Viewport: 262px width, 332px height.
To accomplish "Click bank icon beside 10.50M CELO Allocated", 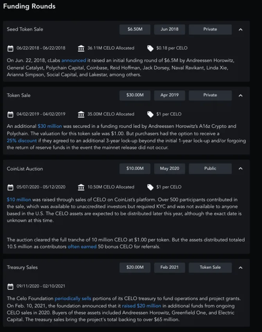I will point(81,187).
